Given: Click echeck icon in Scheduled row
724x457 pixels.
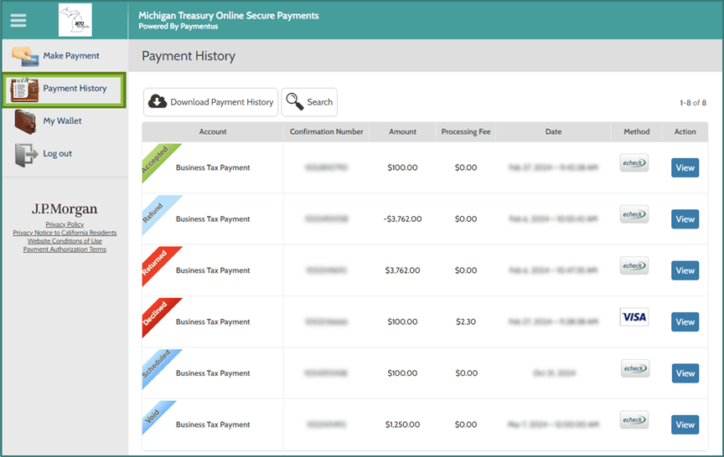Looking at the screenshot, I should tap(635, 368).
